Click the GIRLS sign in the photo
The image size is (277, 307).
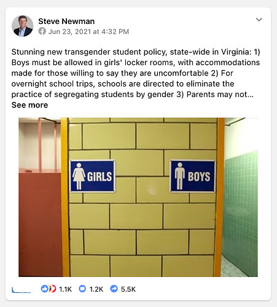point(93,176)
